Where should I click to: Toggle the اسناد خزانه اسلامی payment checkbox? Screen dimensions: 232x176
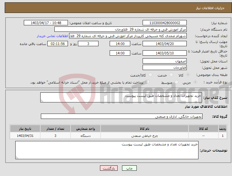click(148, 82)
